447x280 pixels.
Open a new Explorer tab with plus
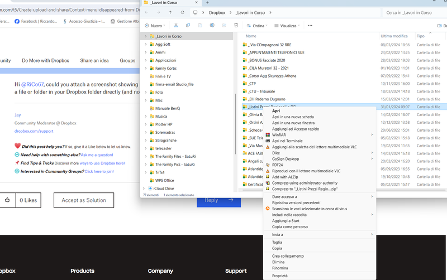tap(207, 3)
